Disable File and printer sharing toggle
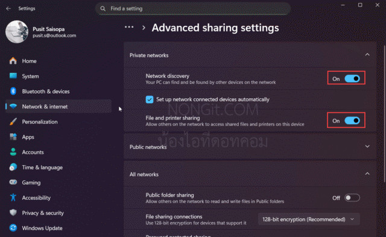Image resolution: width=386 pixels, height=237 pixels. pos(352,121)
